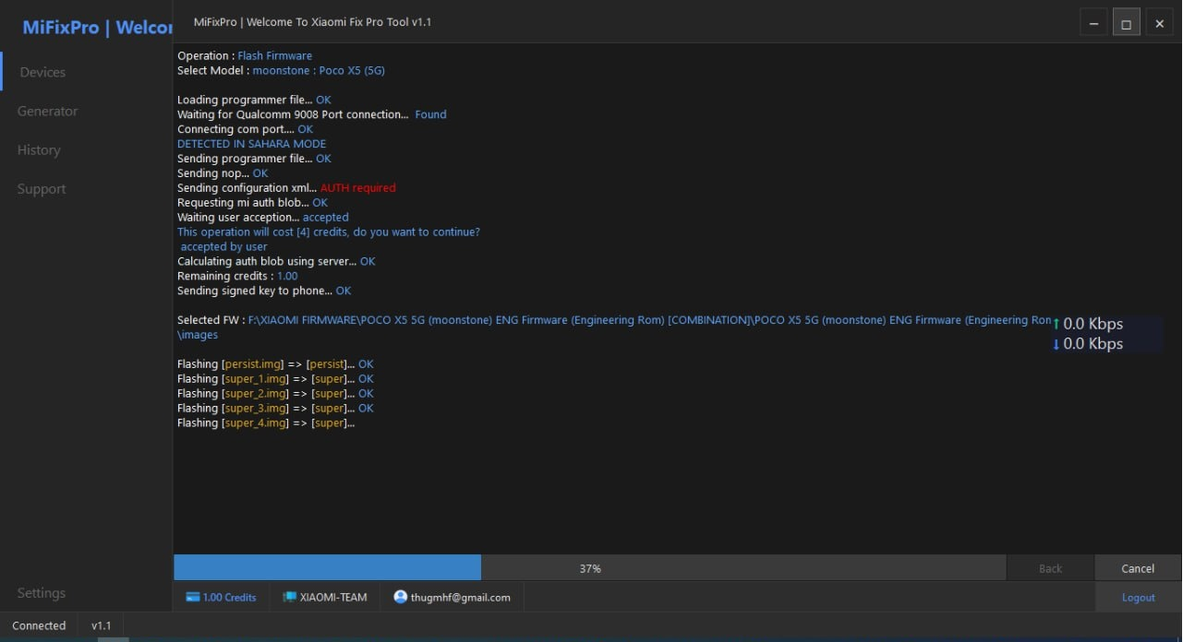Image resolution: width=1183 pixels, height=642 pixels.
Task: Click the 'accepted by user' log line
Action: 223,247
